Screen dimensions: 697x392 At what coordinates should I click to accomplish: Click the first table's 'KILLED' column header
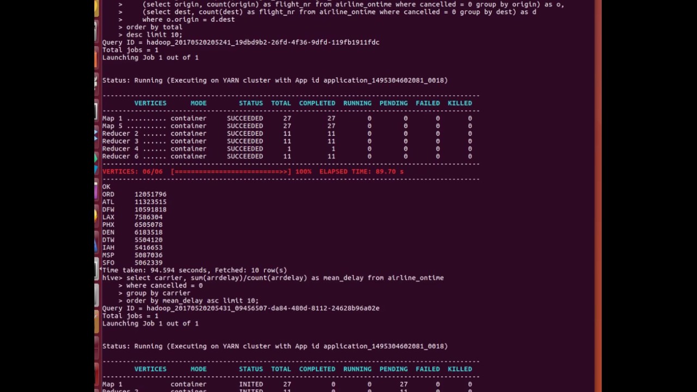click(x=460, y=103)
